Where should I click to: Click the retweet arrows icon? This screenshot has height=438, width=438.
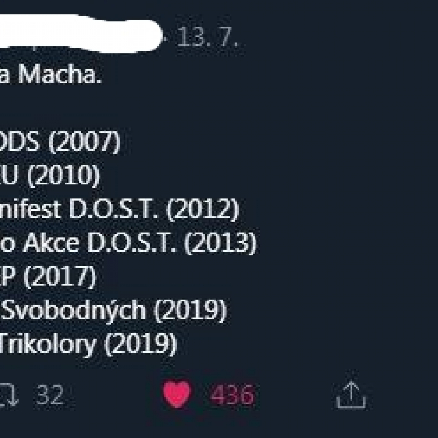coord(9,394)
